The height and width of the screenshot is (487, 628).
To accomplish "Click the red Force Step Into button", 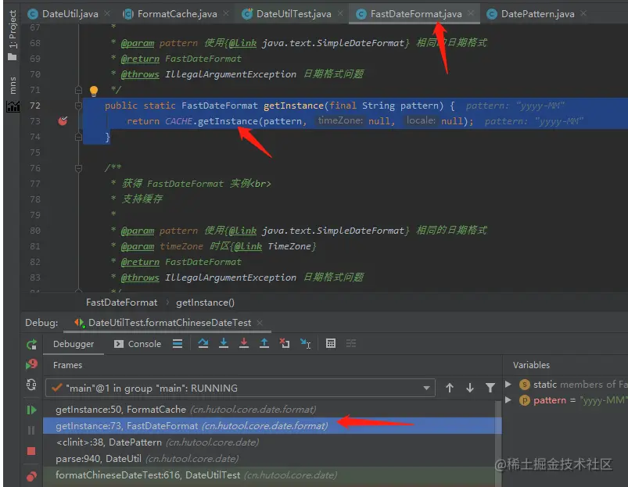I will [243, 343].
